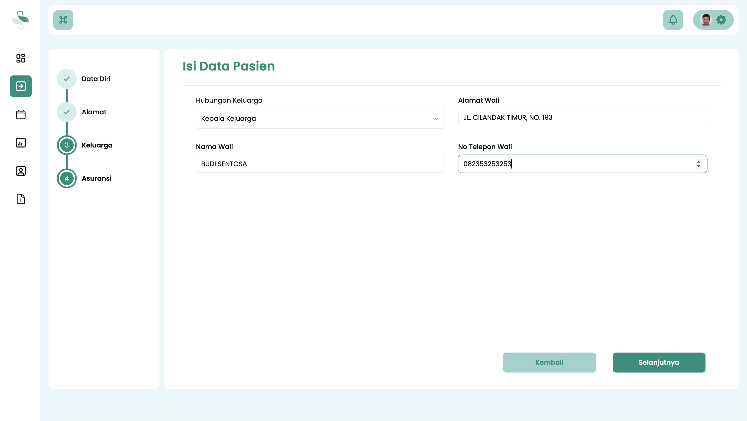
Task: Click the Nama Wali text field
Action: pos(320,164)
